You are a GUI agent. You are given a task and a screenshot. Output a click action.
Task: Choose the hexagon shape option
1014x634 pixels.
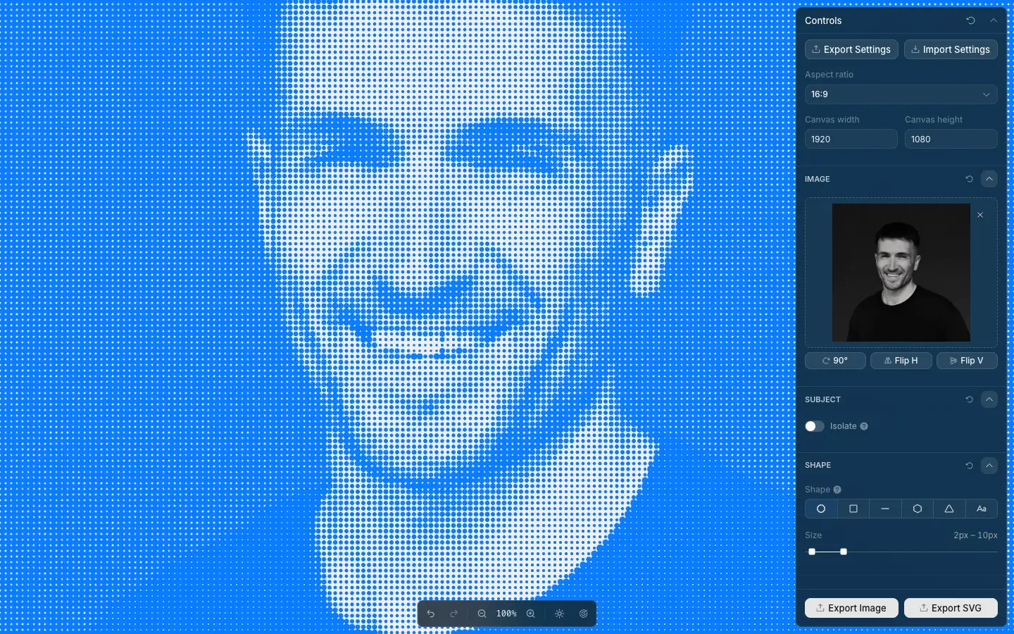click(918, 509)
